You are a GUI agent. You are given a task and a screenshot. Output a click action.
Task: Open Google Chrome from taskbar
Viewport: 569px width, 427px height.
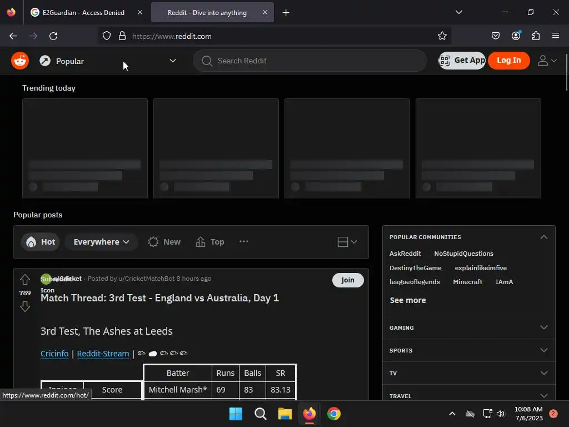click(333, 414)
